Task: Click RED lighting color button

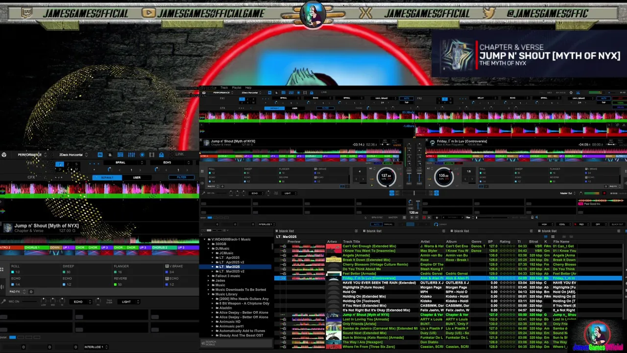Action: pos(581,224)
